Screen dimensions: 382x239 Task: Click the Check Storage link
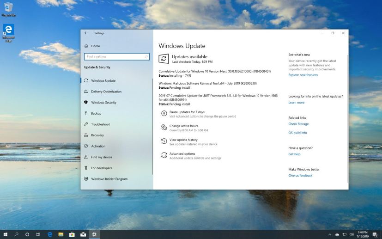298,124
